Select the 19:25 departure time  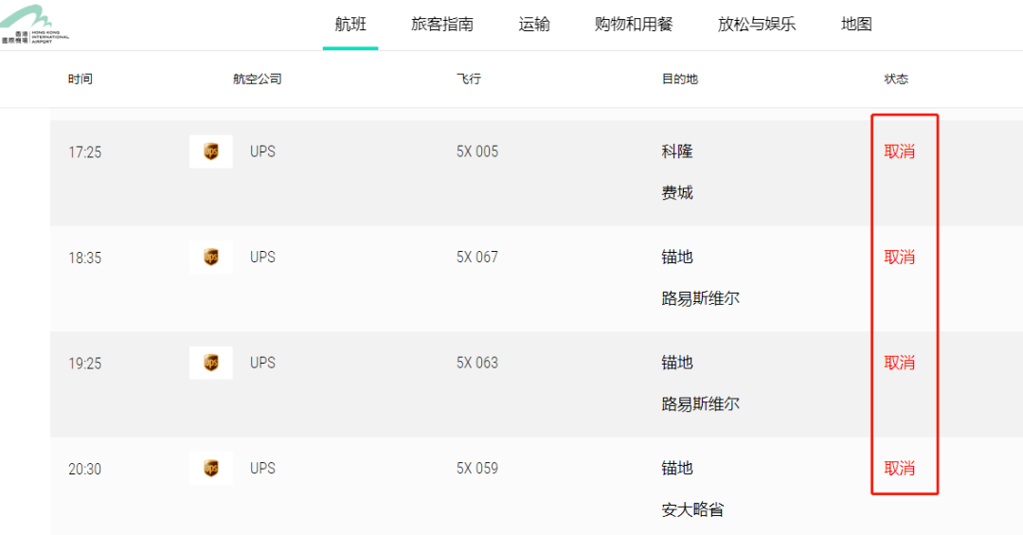(x=85, y=364)
